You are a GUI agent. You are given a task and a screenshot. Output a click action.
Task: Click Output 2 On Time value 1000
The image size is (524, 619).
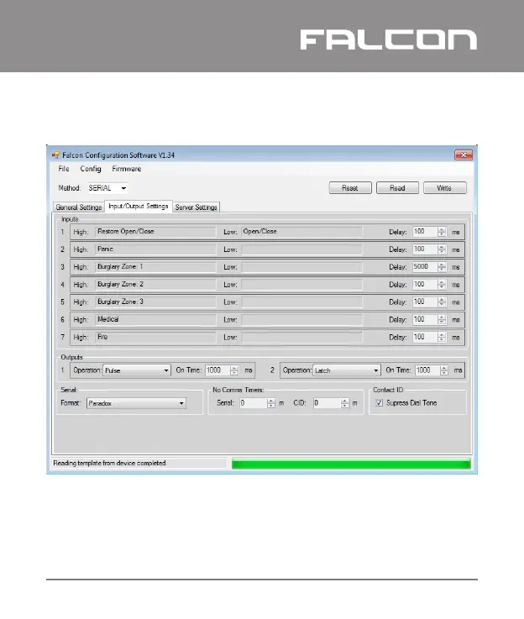(427, 370)
